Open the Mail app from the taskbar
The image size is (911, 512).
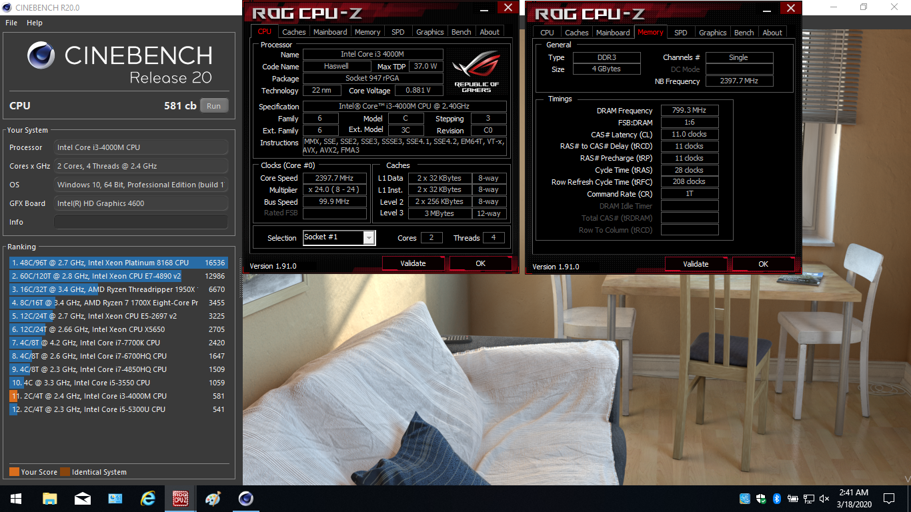point(82,499)
